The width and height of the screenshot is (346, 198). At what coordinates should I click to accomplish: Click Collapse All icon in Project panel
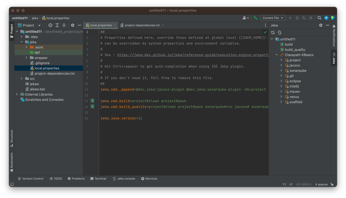[x=64, y=25]
